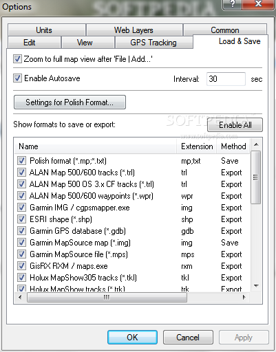Click the 'wpr' extension cell
Screen dimensions: 276x352
click(x=187, y=196)
